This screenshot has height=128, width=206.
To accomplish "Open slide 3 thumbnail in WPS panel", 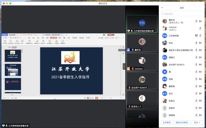I will tap(13, 84).
